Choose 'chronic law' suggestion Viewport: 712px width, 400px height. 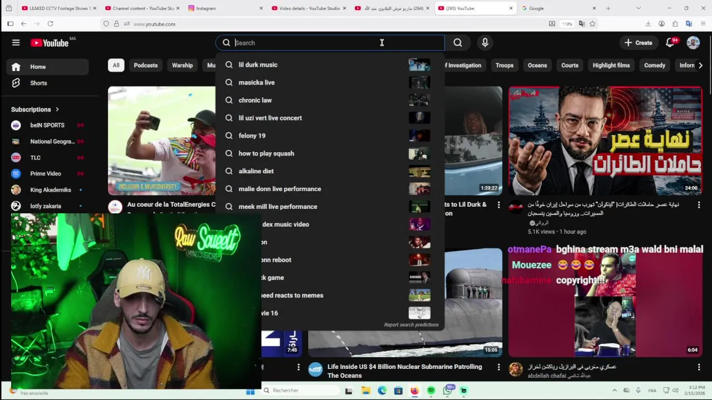click(x=330, y=100)
